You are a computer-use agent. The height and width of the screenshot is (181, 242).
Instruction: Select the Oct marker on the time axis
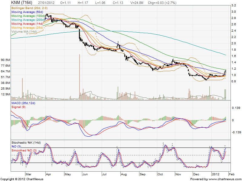160,174
